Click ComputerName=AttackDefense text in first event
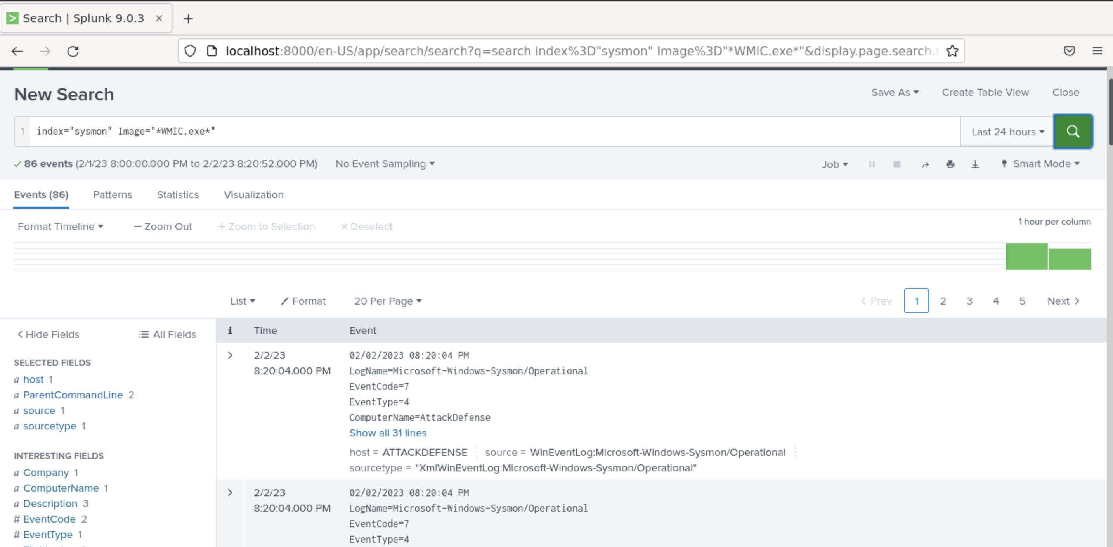1113x547 pixels. click(420, 417)
